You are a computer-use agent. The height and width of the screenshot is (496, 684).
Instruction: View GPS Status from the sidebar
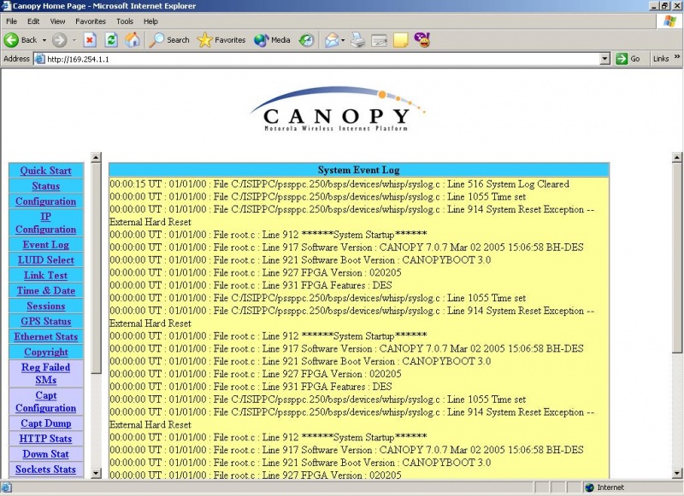(x=45, y=322)
